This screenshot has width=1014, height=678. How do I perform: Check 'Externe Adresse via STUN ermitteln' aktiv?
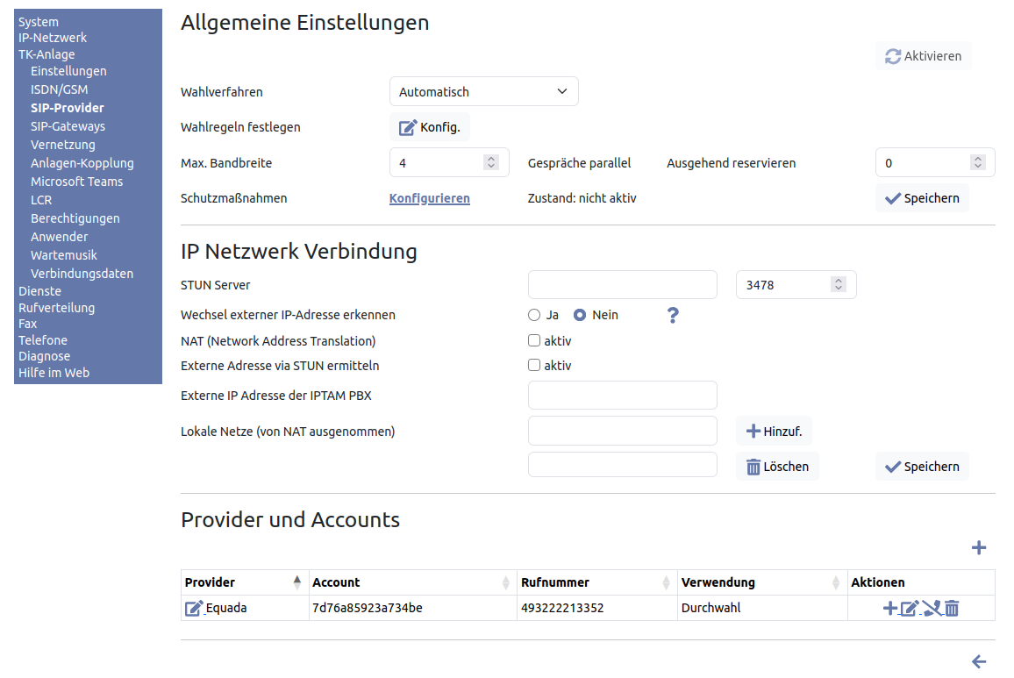(534, 365)
